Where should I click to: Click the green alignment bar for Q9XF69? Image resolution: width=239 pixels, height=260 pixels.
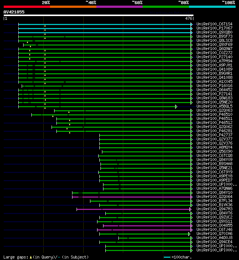(107, 45)
